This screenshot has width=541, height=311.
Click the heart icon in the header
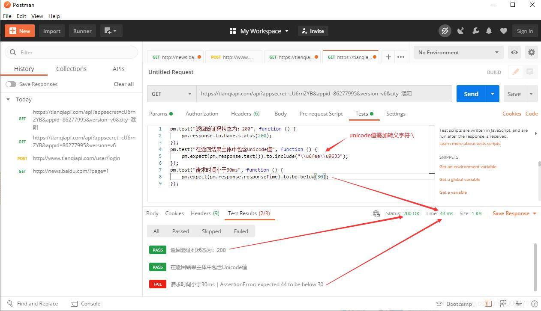[504, 31]
